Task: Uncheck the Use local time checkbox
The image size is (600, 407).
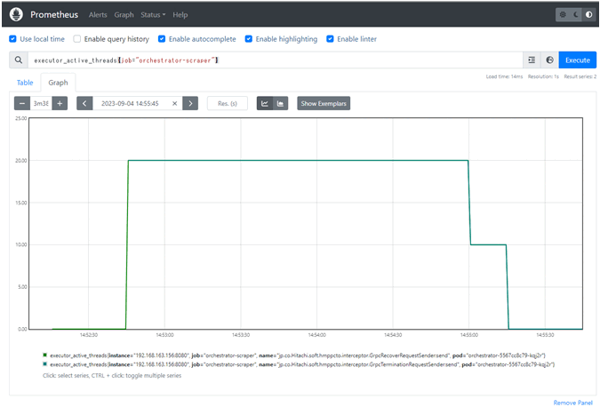Action: pyautogui.click(x=12, y=39)
